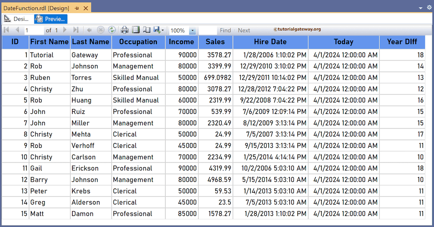The height and width of the screenshot is (227, 434).
Task: Select the Erickson last name cell
Action: click(91, 168)
